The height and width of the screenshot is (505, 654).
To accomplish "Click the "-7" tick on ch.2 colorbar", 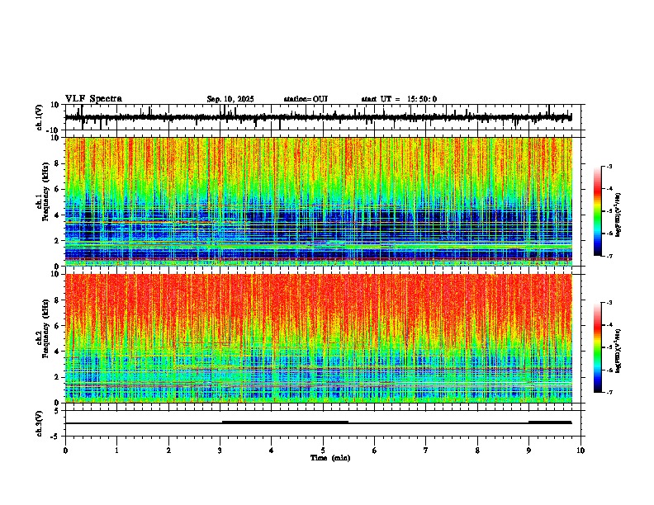I will [x=609, y=392].
